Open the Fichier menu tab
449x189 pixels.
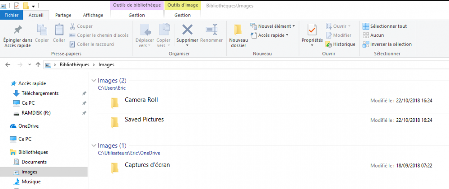click(x=11, y=15)
